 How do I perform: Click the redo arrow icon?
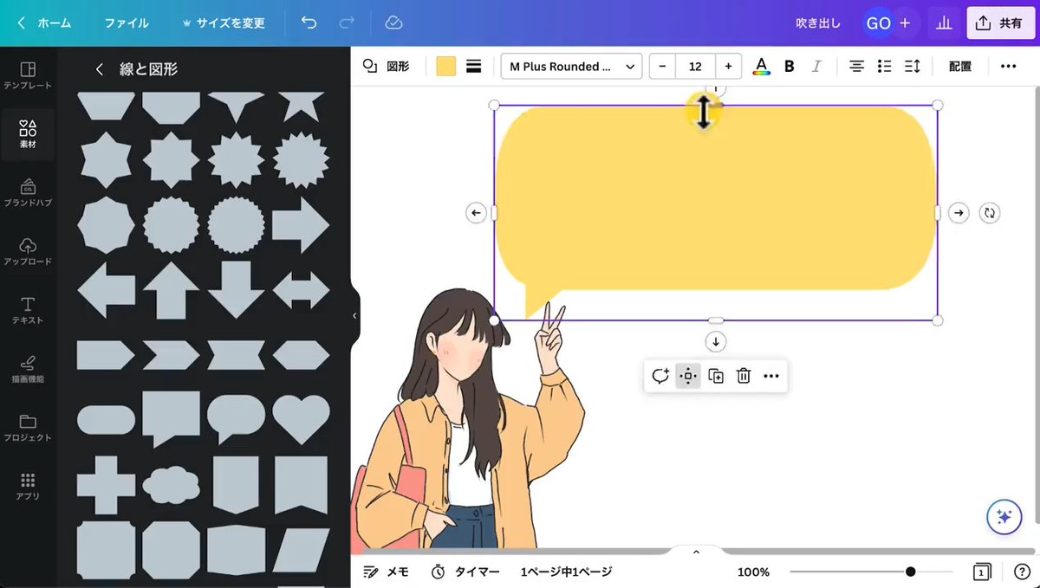[347, 23]
